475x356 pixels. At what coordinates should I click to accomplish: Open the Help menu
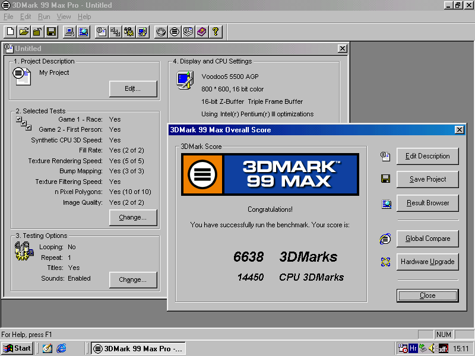(84, 17)
